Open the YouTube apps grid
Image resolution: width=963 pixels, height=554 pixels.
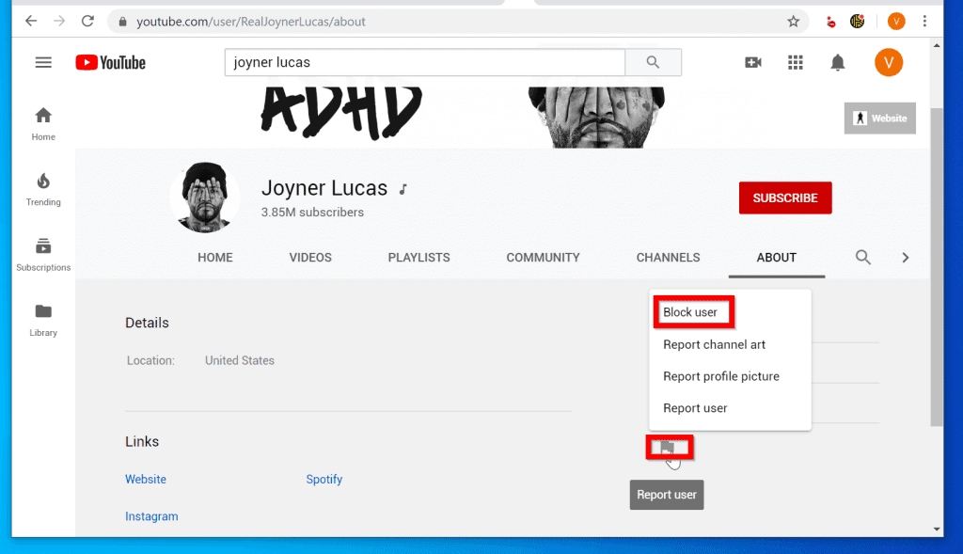tap(796, 63)
